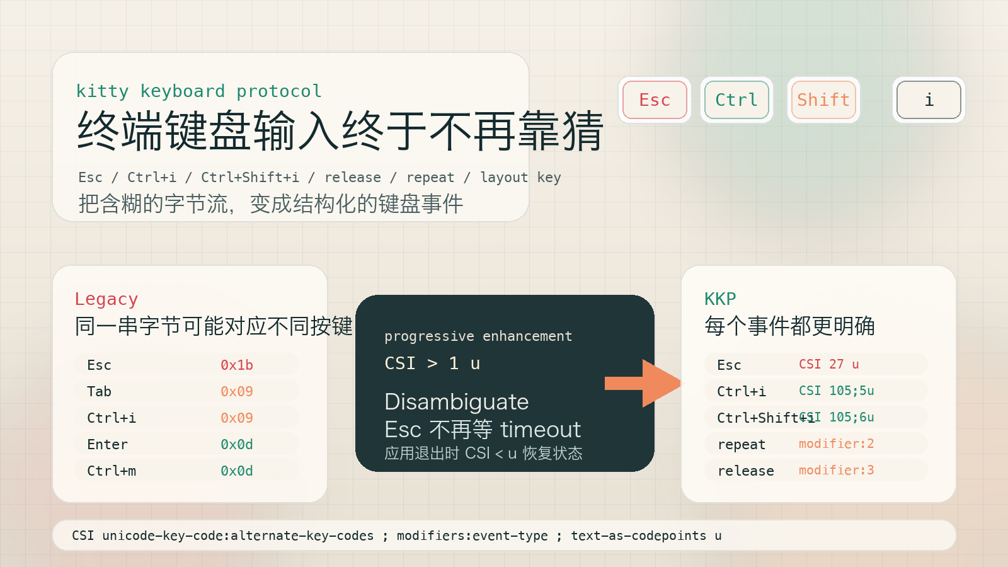Select the red Legacy card title
Viewport: 1008px width, 567px height.
[106, 299]
